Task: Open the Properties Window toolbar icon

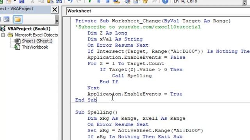Action: tap(136, 2)
